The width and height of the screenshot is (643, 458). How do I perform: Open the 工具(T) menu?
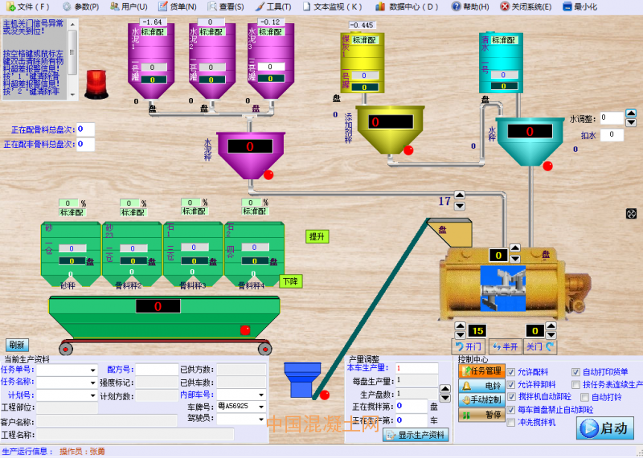coord(273,6)
